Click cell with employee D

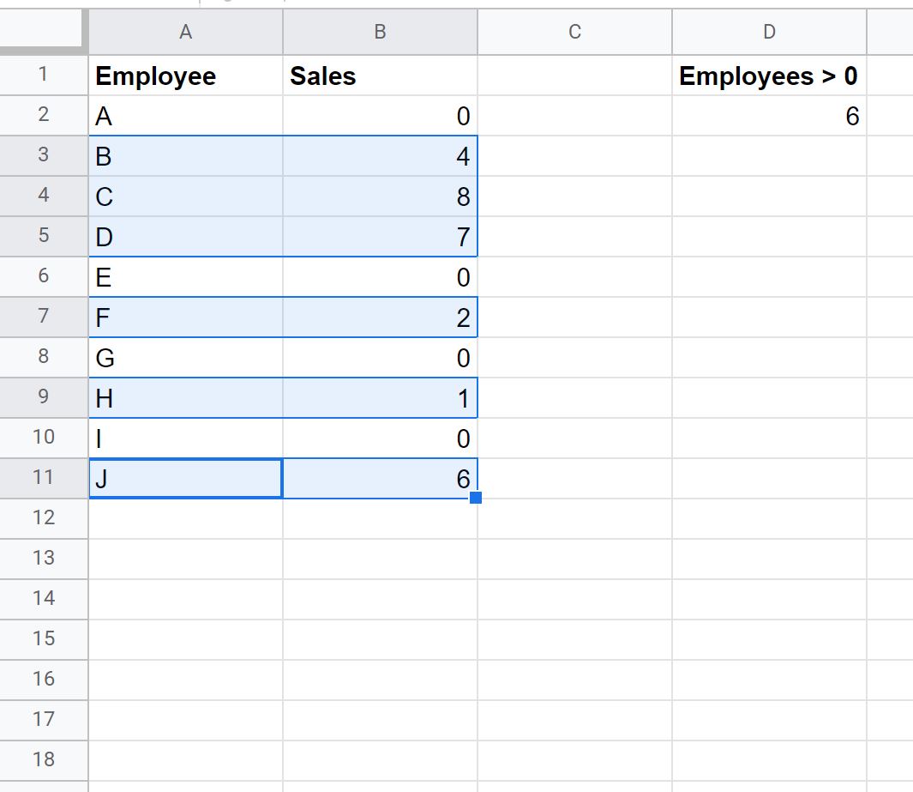tap(186, 237)
